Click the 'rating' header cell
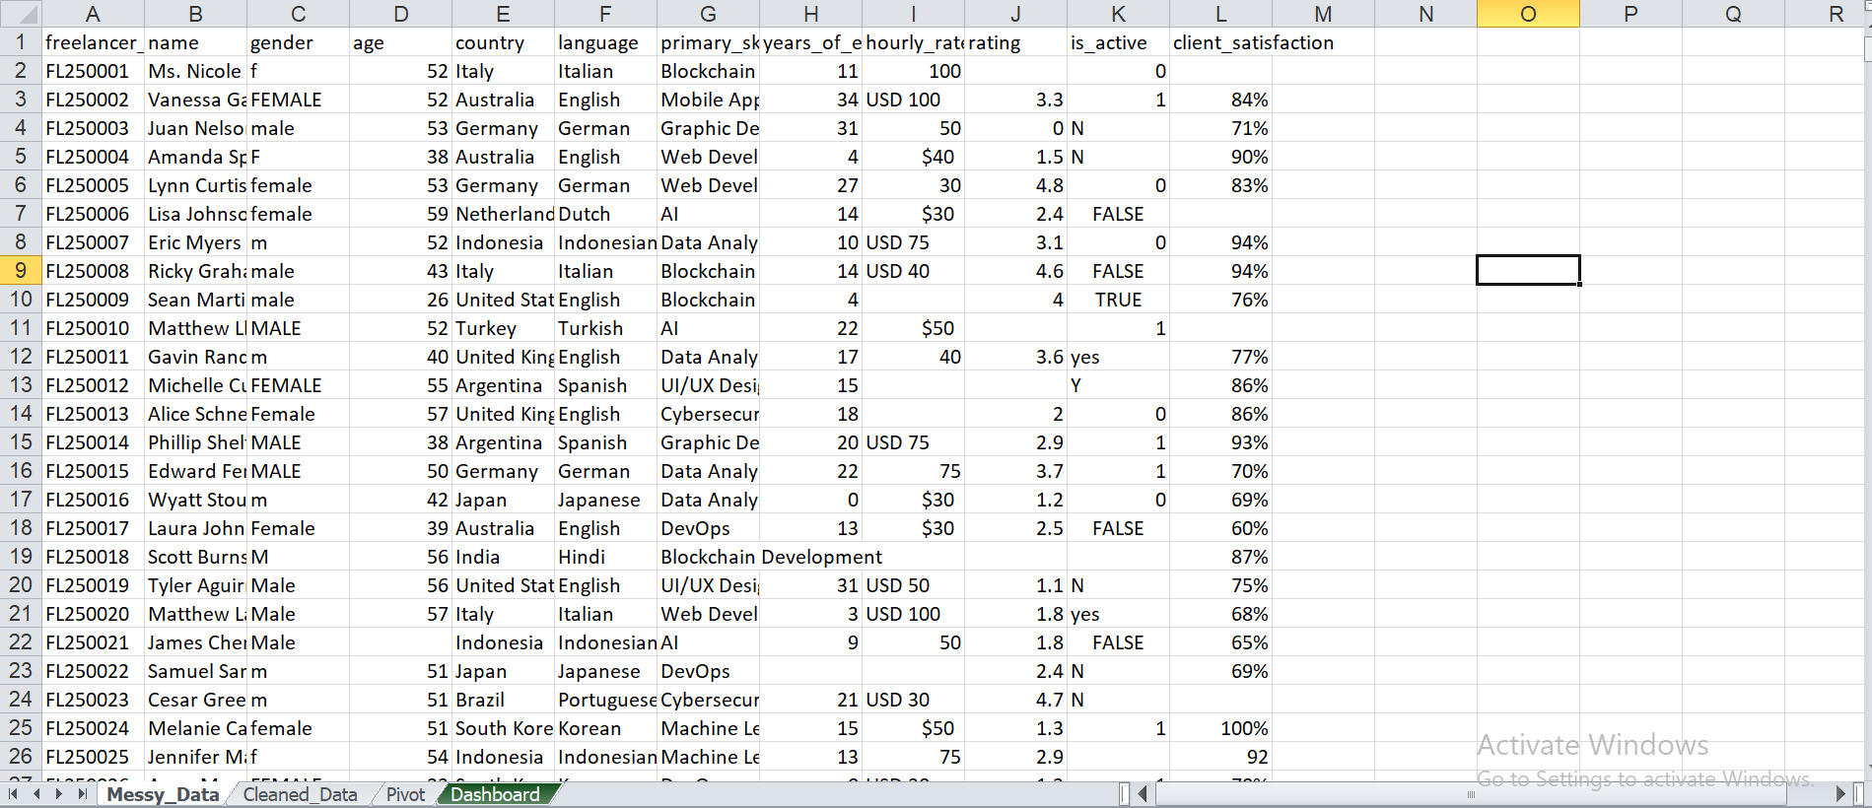This screenshot has width=1872, height=808. pyautogui.click(x=1015, y=42)
